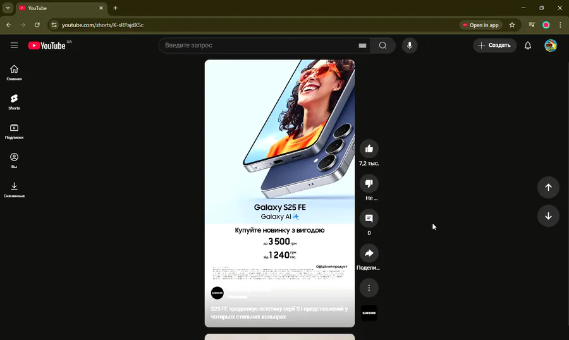
Task: Open the Скачанные downloads sidebar item
Action: tap(14, 190)
